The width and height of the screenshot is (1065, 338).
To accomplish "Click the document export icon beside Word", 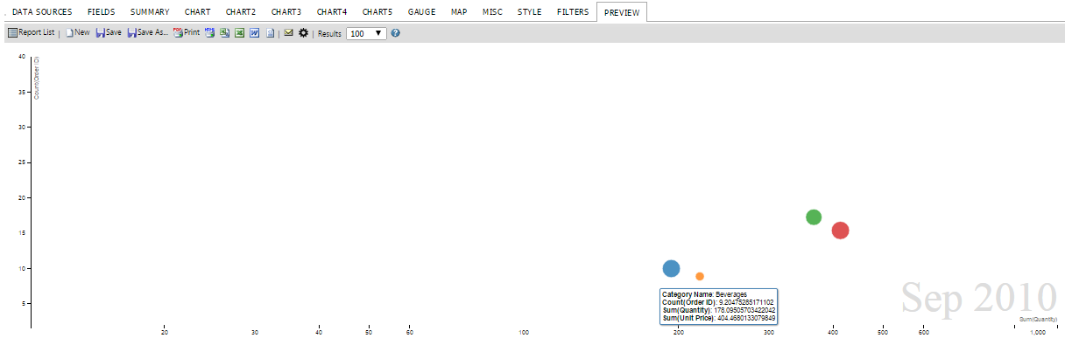I will (270, 32).
